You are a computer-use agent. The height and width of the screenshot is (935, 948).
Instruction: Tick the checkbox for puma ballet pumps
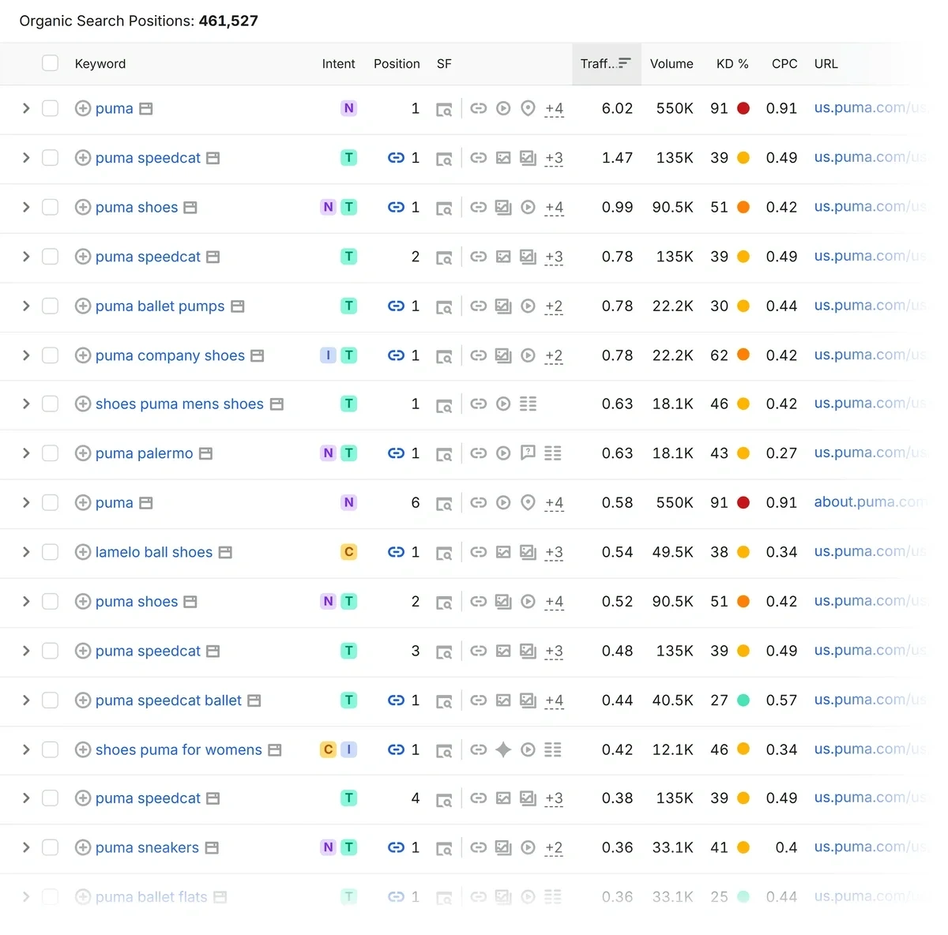click(51, 306)
